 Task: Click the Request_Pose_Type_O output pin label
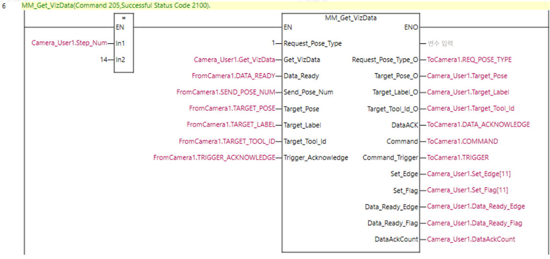pyautogui.click(x=385, y=60)
